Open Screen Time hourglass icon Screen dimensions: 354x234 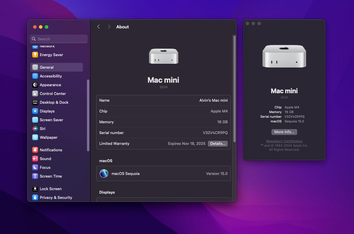click(35, 176)
